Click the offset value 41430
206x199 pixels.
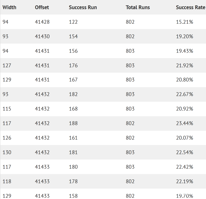click(42, 36)
